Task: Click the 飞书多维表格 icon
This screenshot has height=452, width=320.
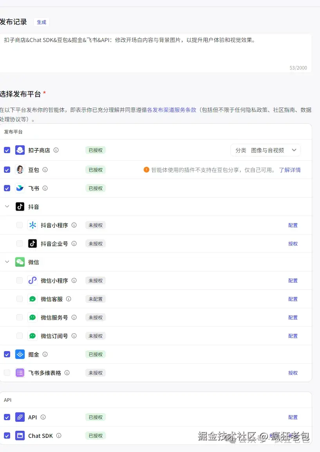Action: (20, 373)
